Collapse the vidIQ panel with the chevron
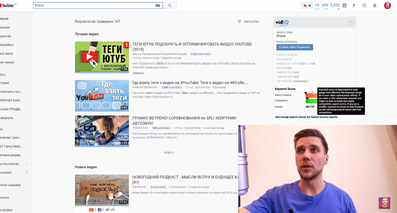 [351, 22]
